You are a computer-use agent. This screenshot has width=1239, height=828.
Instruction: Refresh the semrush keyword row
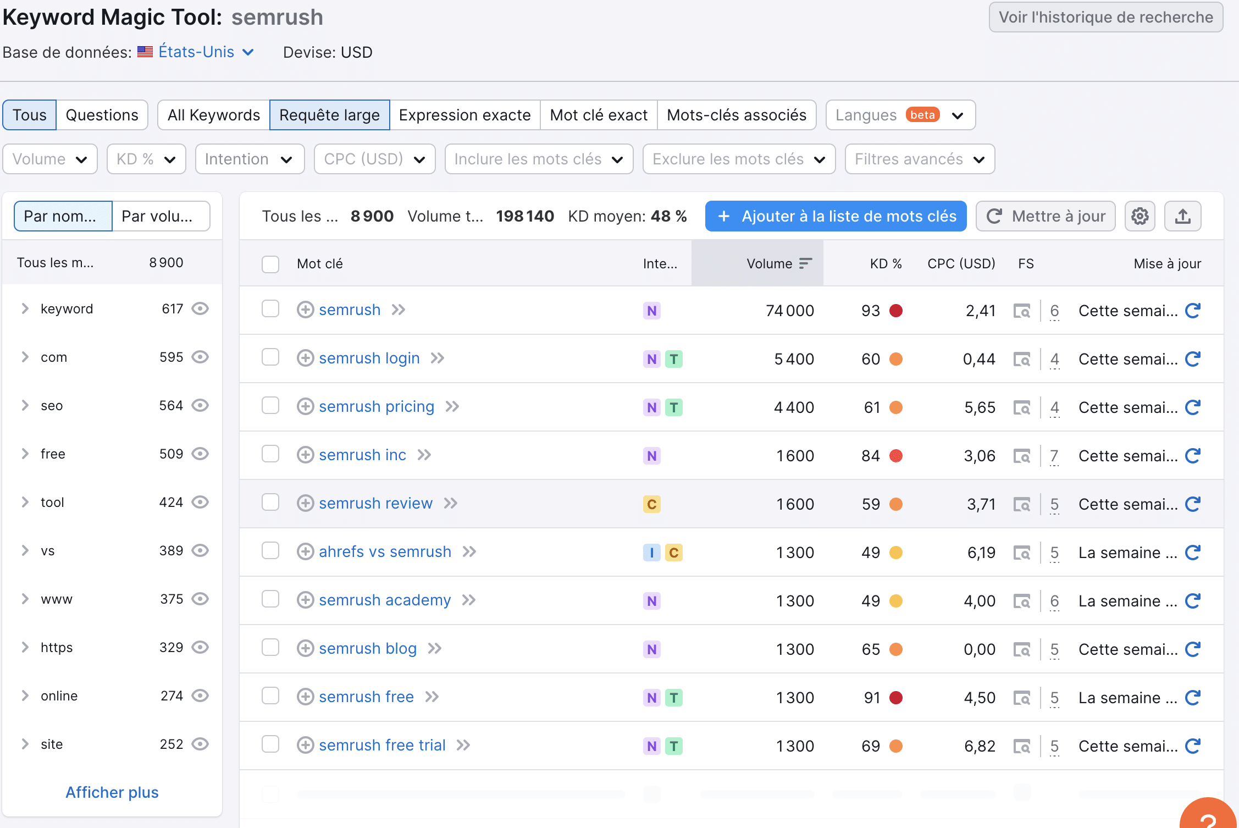1192,311
